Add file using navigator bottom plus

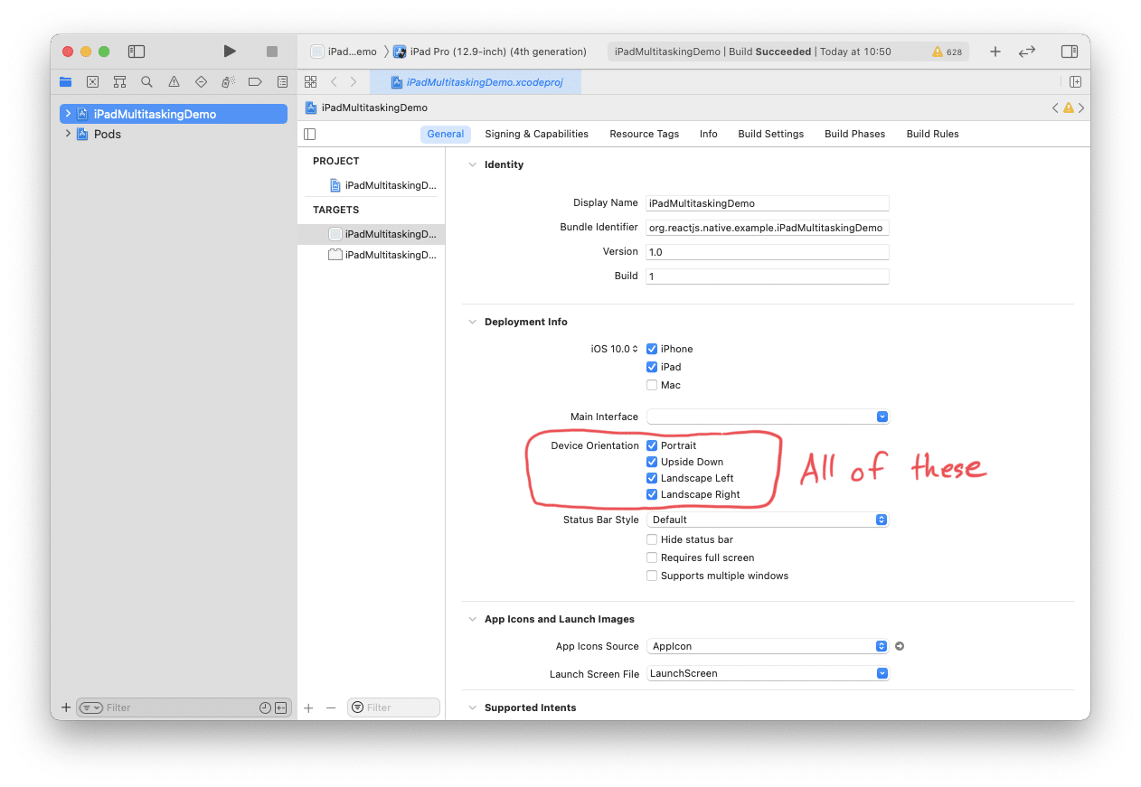pos(65,707)
